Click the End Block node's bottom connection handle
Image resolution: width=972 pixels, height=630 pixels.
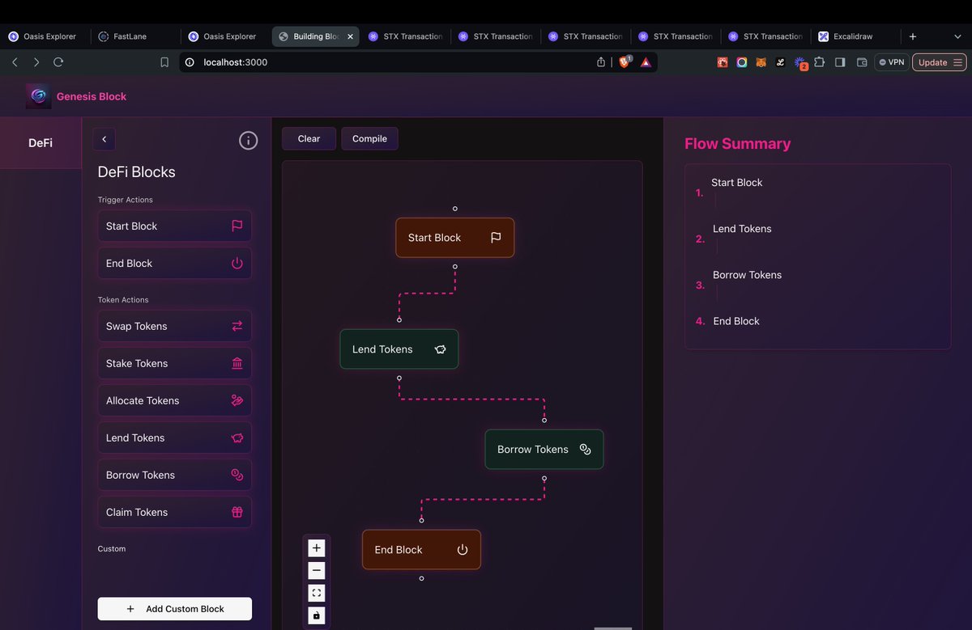(421, 578)
